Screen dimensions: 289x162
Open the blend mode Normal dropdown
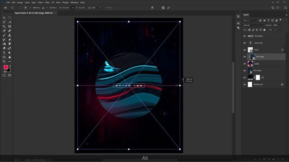point(253,25)
